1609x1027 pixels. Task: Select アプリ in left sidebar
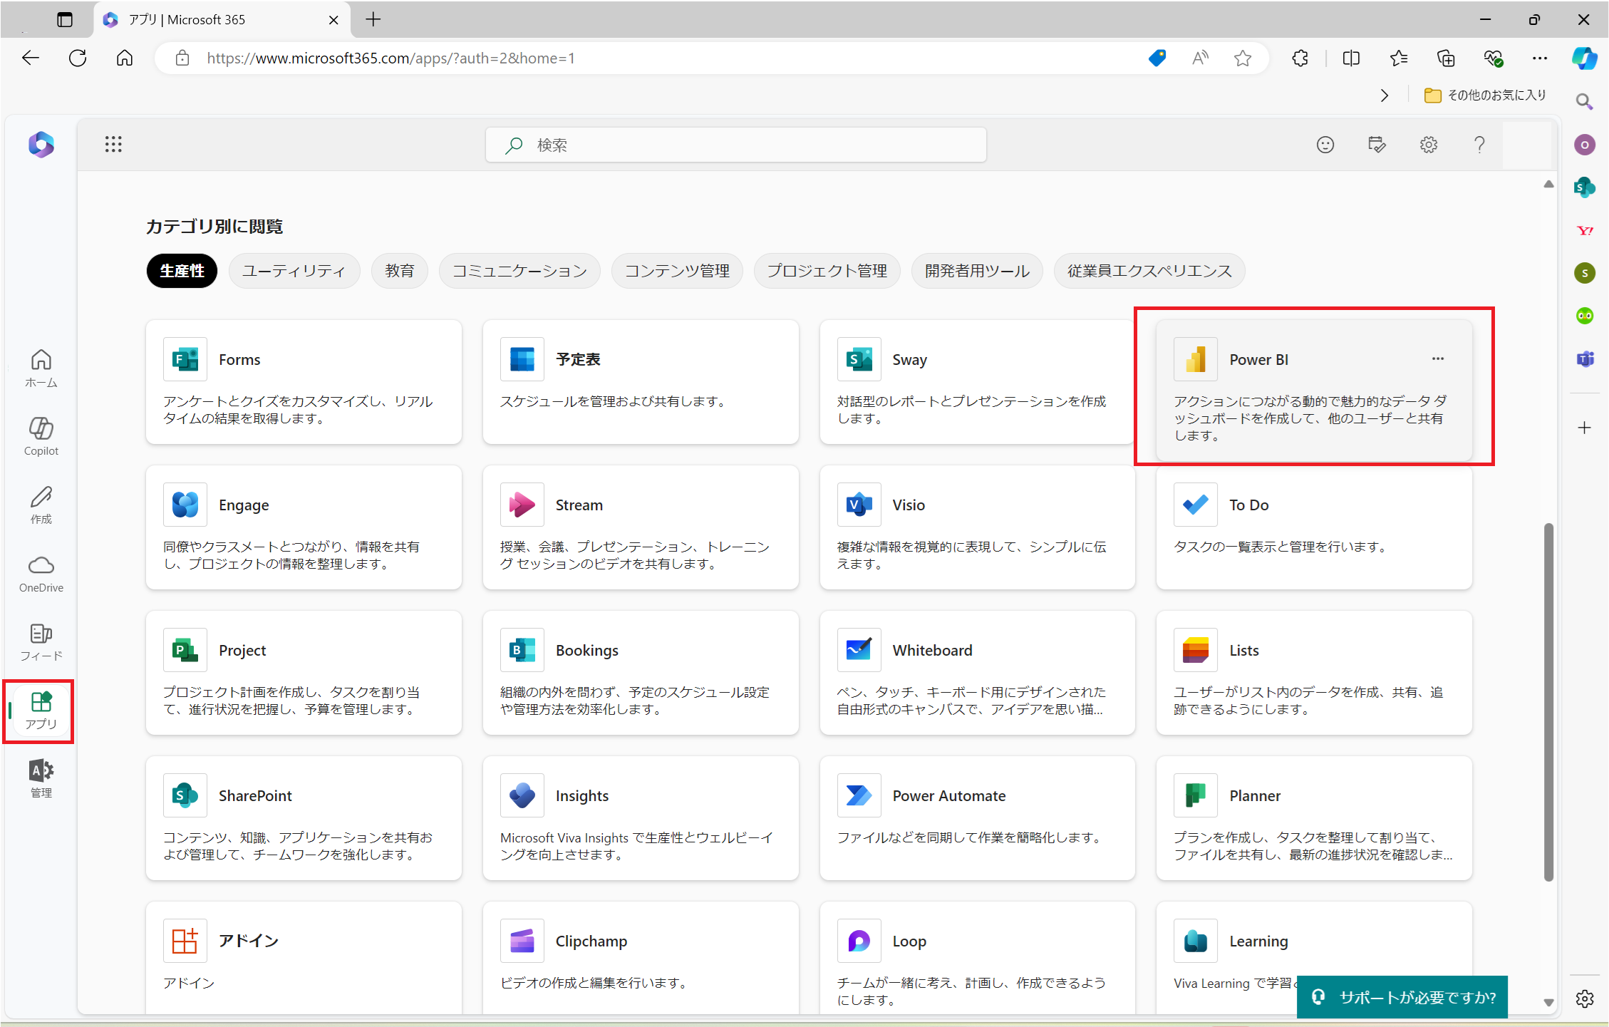coord(41,711)
